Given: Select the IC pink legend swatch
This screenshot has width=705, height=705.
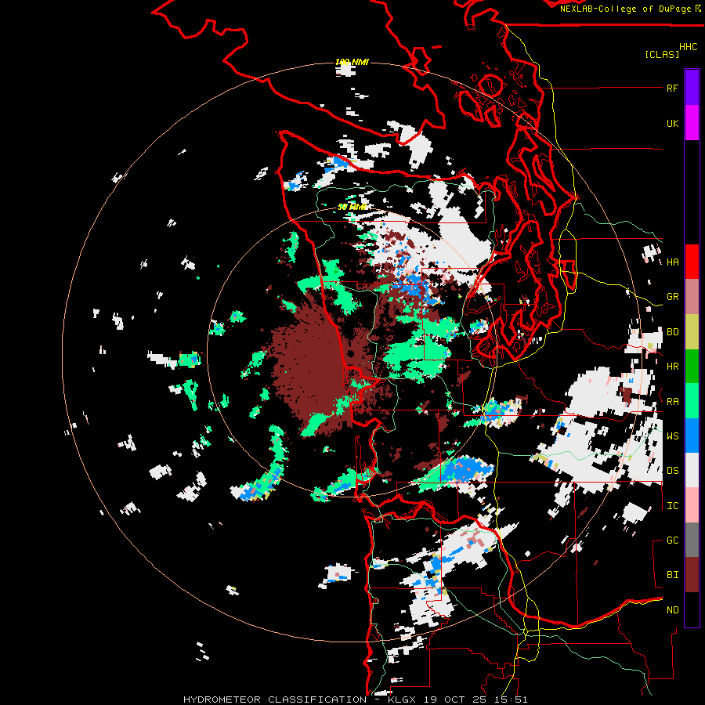Looking at the screenshot, I should click(x=692, y=505).
